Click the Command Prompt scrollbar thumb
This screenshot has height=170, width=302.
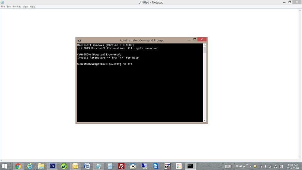coord(205,50)
